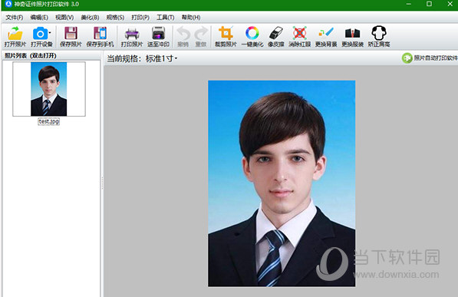
Task: Click the 打开照片 (Open Photo) folder icon
Action: 15,33
